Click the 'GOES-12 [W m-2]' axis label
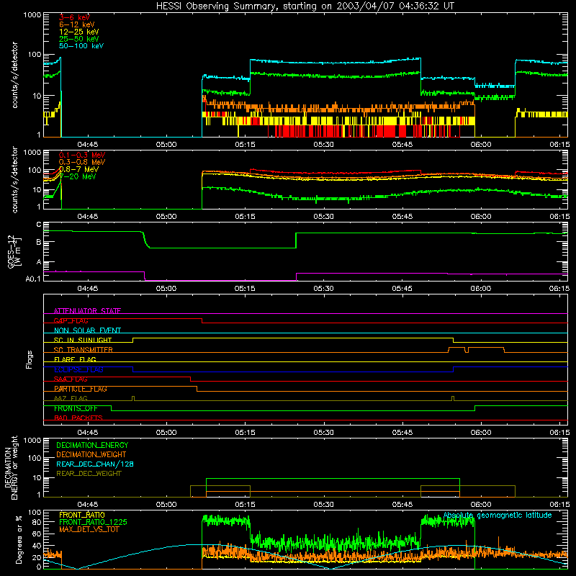The width and height of the screenshot is (576, 576). pos(14,251)
